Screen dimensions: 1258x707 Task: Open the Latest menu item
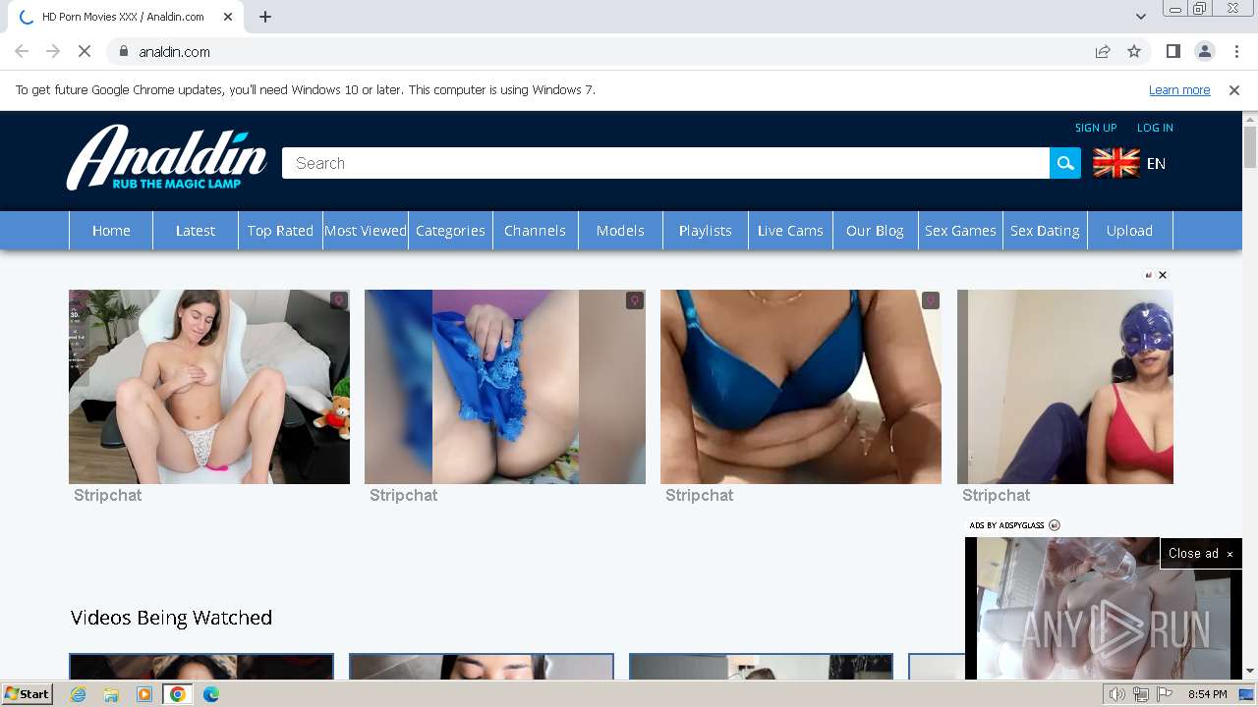[x=196, y=231]
